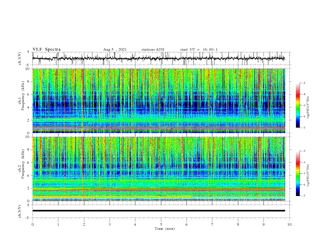Click the "-3" label on ch.1 color bar
Viewport: 326px width, 252px height.
coord(304,83)
